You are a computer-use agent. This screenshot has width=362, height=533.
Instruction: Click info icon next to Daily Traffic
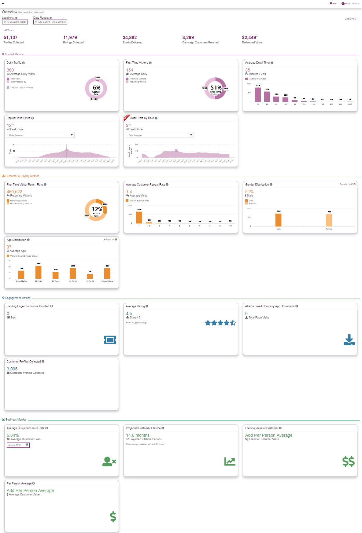[24, 63]
